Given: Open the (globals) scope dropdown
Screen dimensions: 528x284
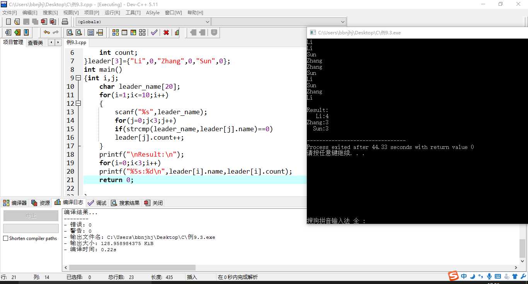Looking at the screenshot, I should [x=143, y=22].
